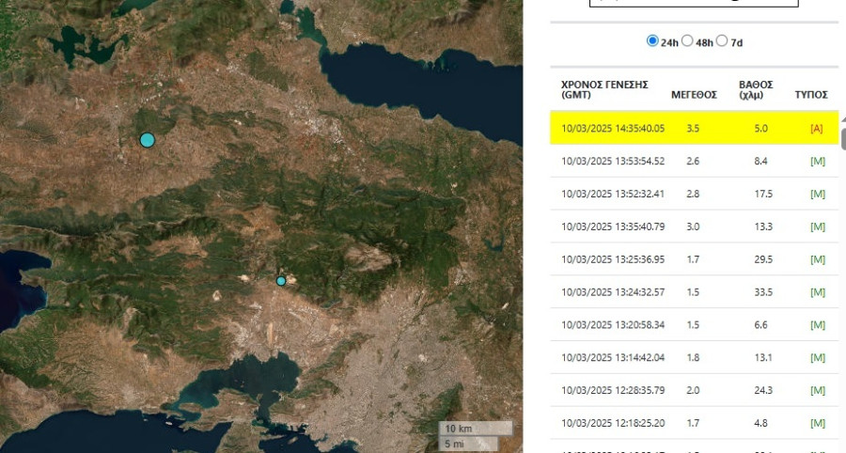This screenshot has width=846, height=453.
Task: Select the 24h time range radio button
Action: [652, 41]
